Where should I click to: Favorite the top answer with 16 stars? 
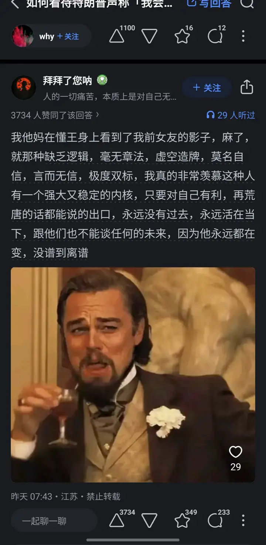(182, 36)
